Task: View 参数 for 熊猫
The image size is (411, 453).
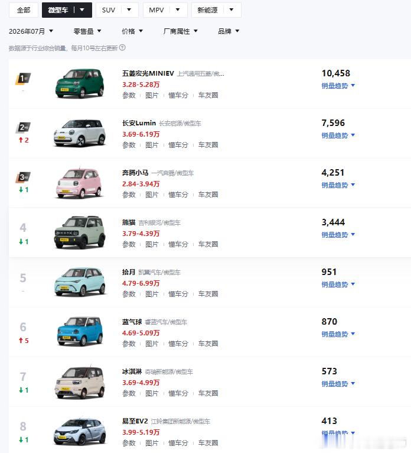Action: (x=129, y=244)
